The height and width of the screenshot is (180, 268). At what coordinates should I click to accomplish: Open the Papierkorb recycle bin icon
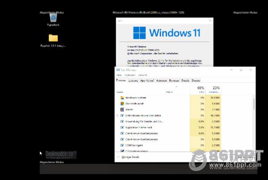coord(53,17)
